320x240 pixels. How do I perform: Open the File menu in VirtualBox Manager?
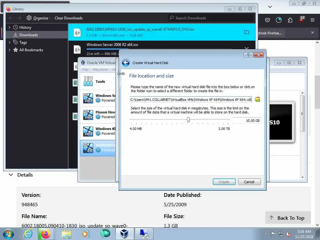click(x=85, y=70)
